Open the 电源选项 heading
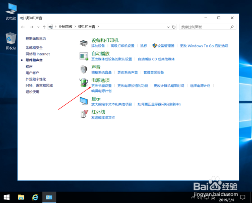This screenshot has height=203, width=252. pos(100,80)
